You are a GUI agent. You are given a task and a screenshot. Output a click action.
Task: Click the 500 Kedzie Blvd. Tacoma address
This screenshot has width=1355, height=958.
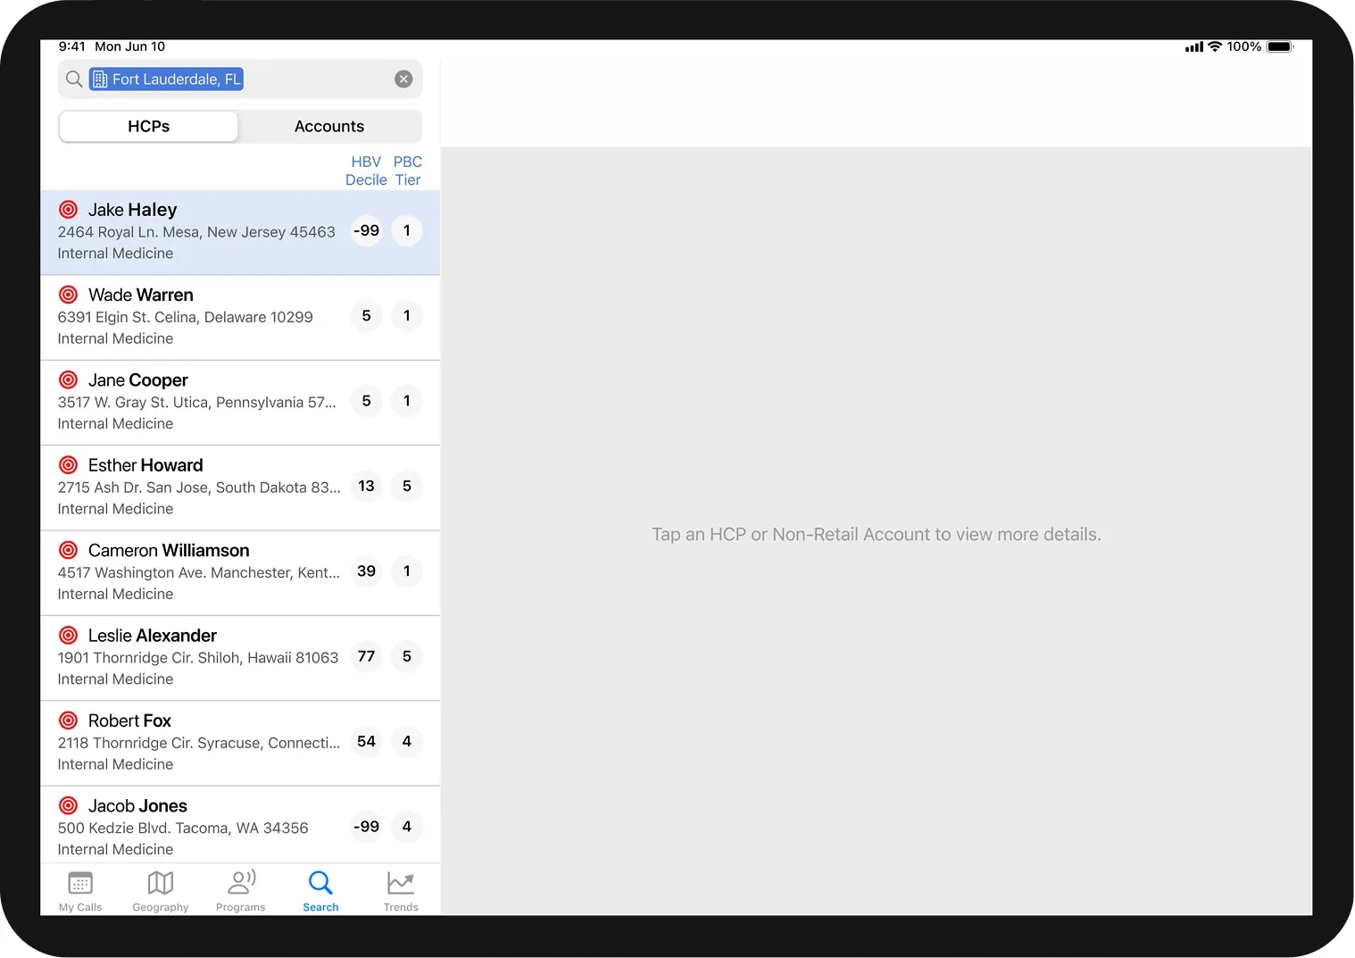click(183, 829)
